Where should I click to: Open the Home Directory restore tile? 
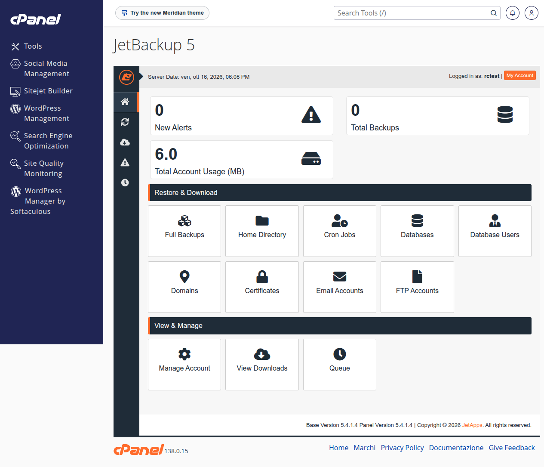(262, 231)
